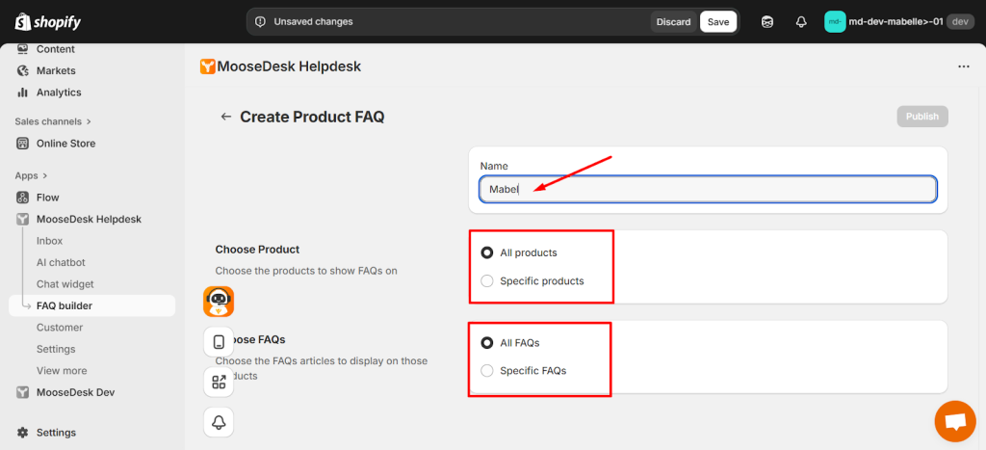
Task: Open the orange live chat bubble
Action: click(x=954, y=421)
